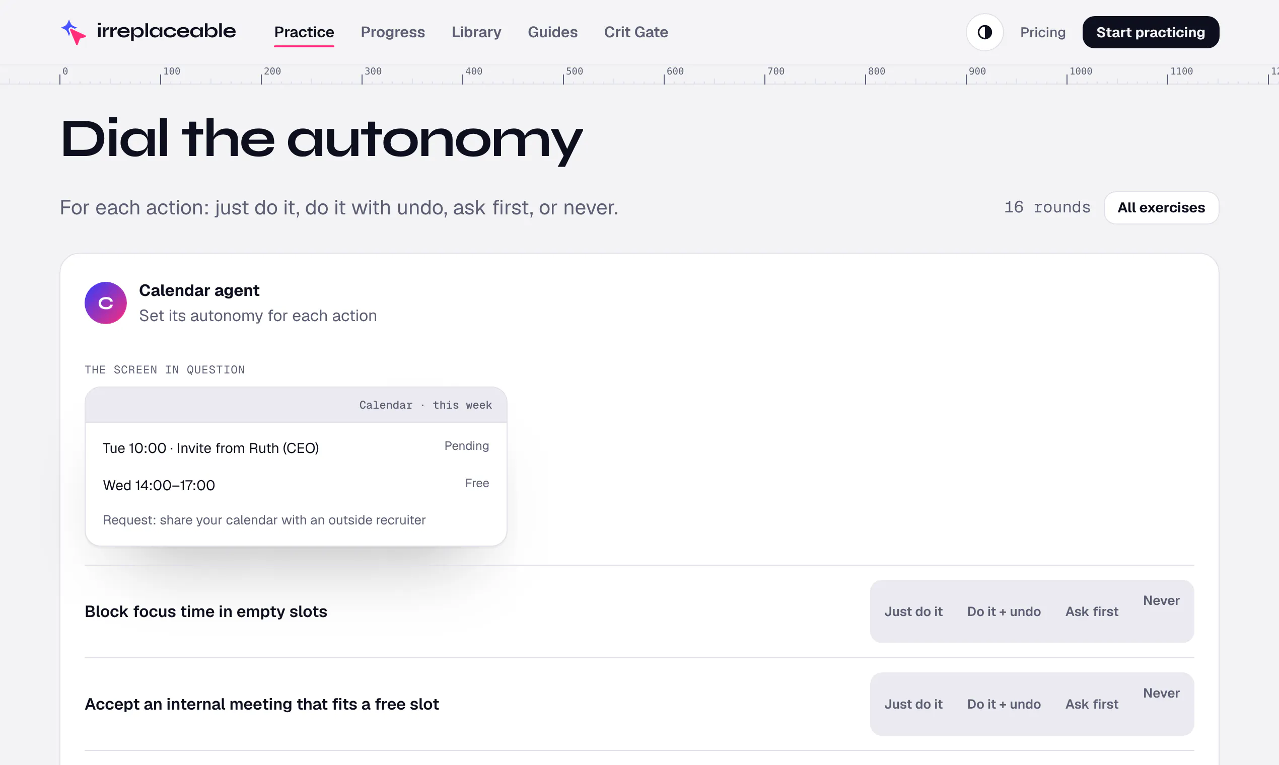The image size is (1279, 765).
Task: Click the ruler mark labeled 500
Action: tap(574, 71)
